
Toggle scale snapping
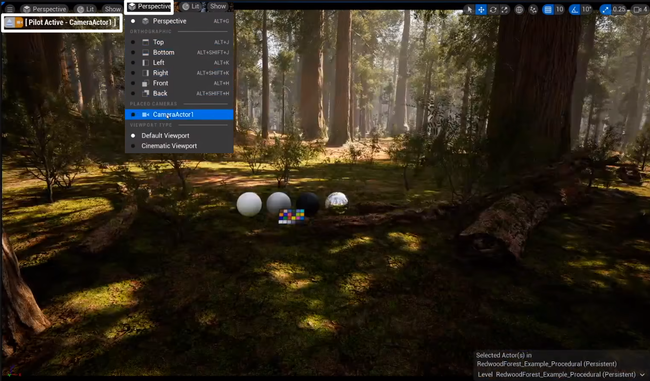(x=605, y=9)
